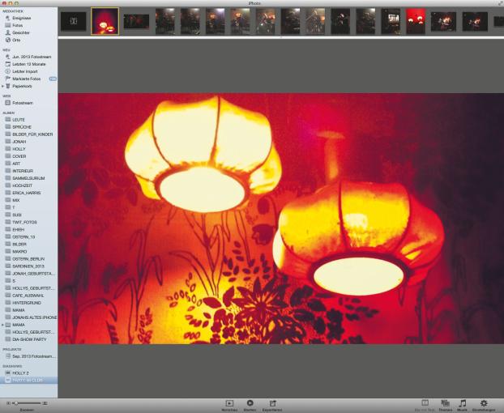The width and height of the screenshot is (504, 413).
Task: Select the HOLLY 2 slideshow
Action: pos(20,373)
